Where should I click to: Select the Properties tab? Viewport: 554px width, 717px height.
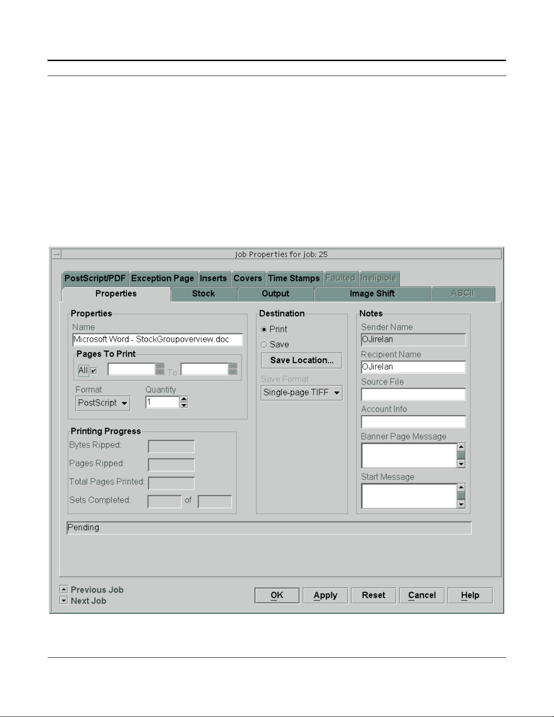click(116, 294)
